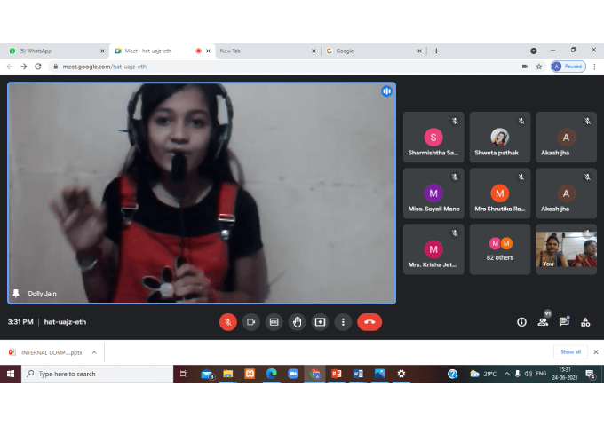Click the Present now screen-share icon
The width and height of the screenshot is (604, 426).
[x=320, y=322]
